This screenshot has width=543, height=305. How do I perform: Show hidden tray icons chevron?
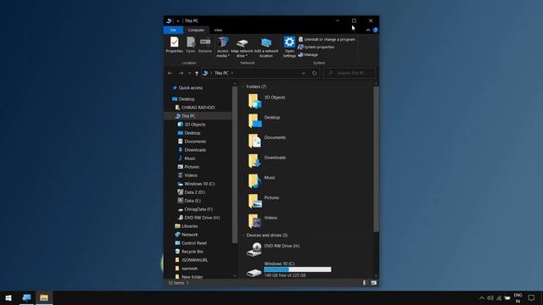482,297
